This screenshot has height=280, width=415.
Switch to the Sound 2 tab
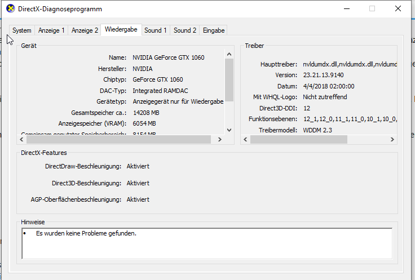[185, 30]
